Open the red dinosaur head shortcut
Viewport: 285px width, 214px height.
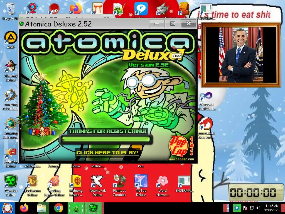coord(206,128)
